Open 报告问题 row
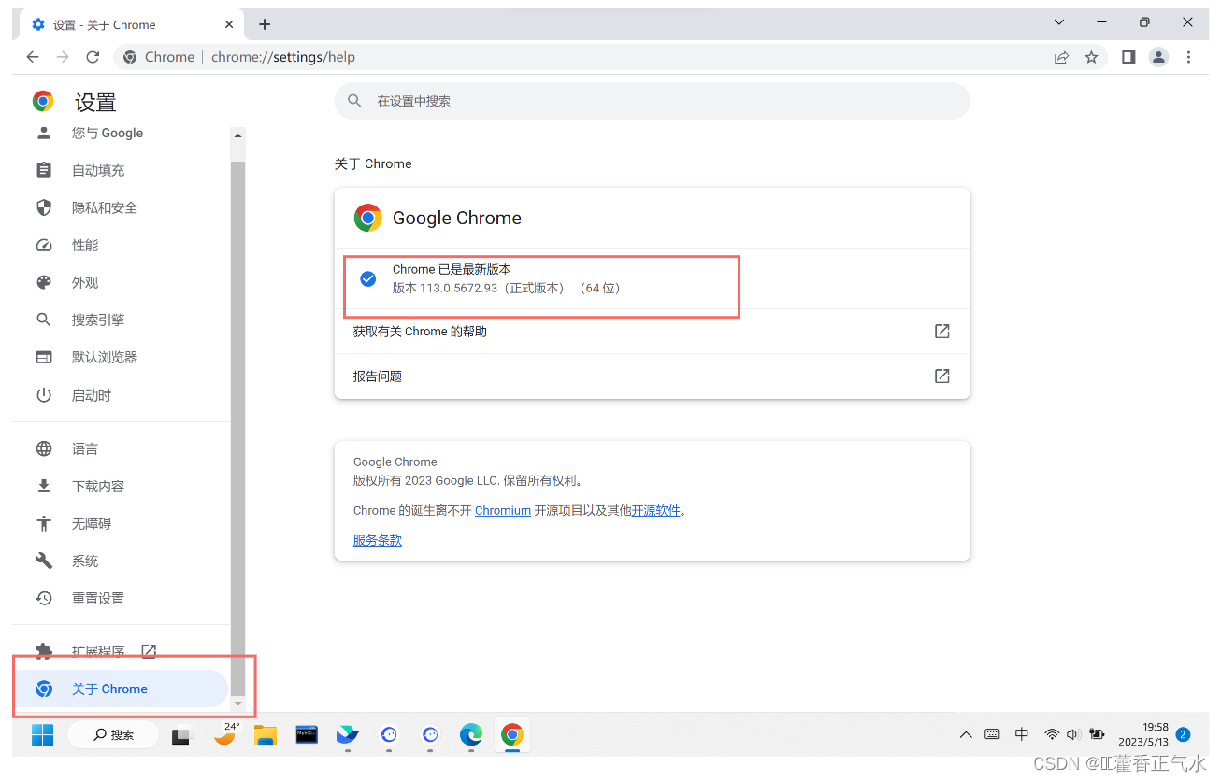 (x=652, y=376)
